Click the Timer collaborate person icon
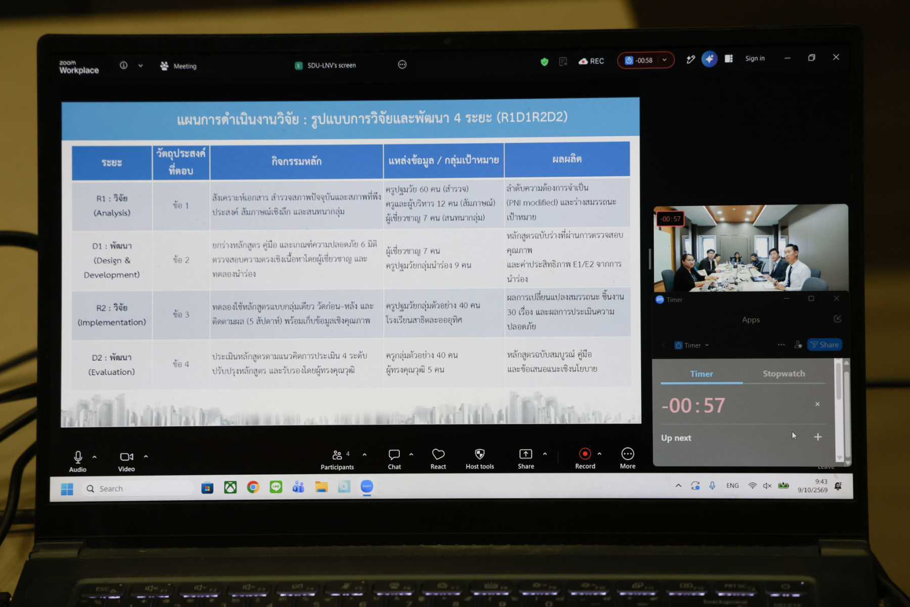Screen dimensions: 910x607 (798, 344)
